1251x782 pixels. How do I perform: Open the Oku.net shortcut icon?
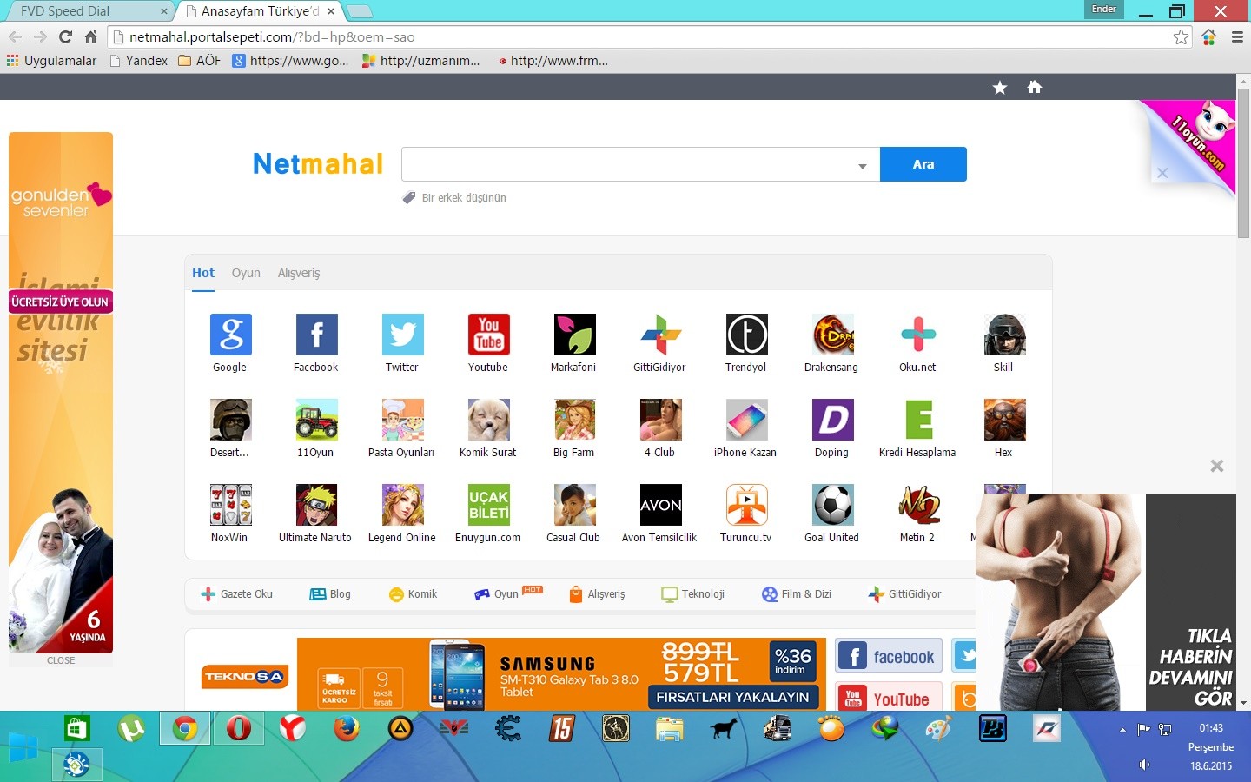tap(918, 335)
